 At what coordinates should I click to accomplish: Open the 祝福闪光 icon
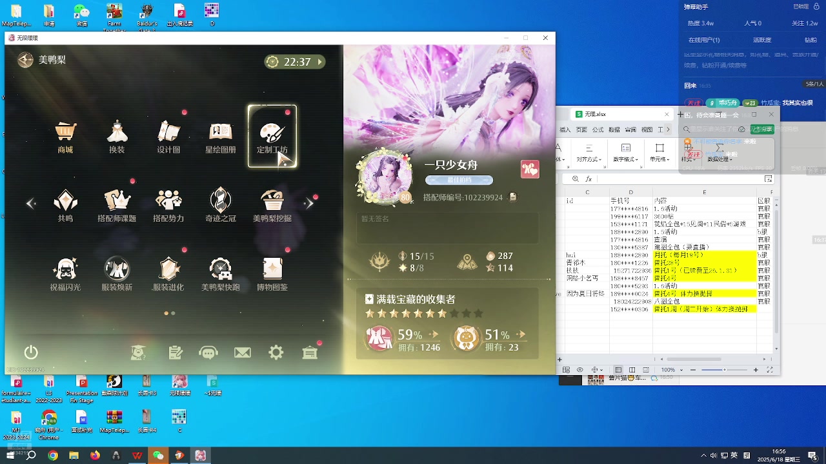(x=65, y=275)
